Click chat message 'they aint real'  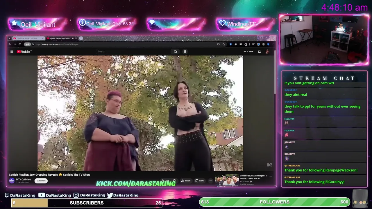coord(296,95)
